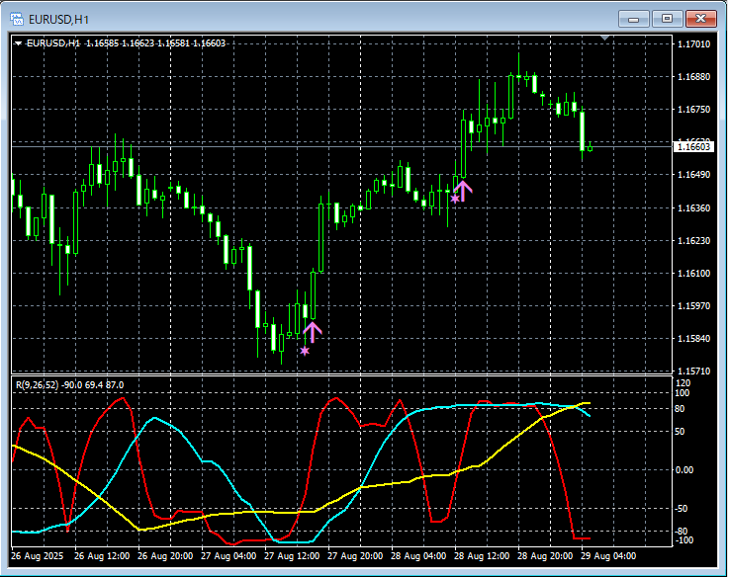Click the R(9,26,52) indicator label
Image resolution: width=729 pixels, height=577 pixels.
(38, 384)
